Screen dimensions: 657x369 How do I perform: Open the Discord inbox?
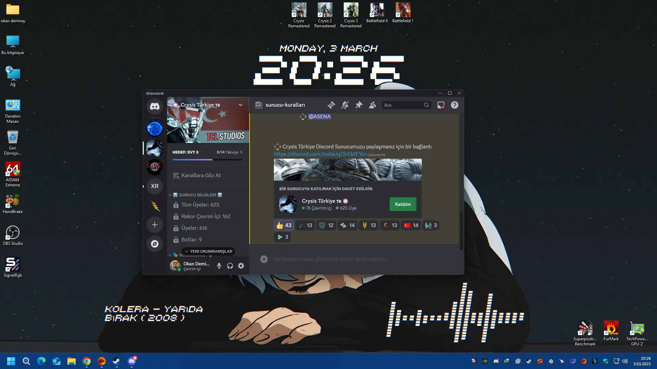click(441, 105)
